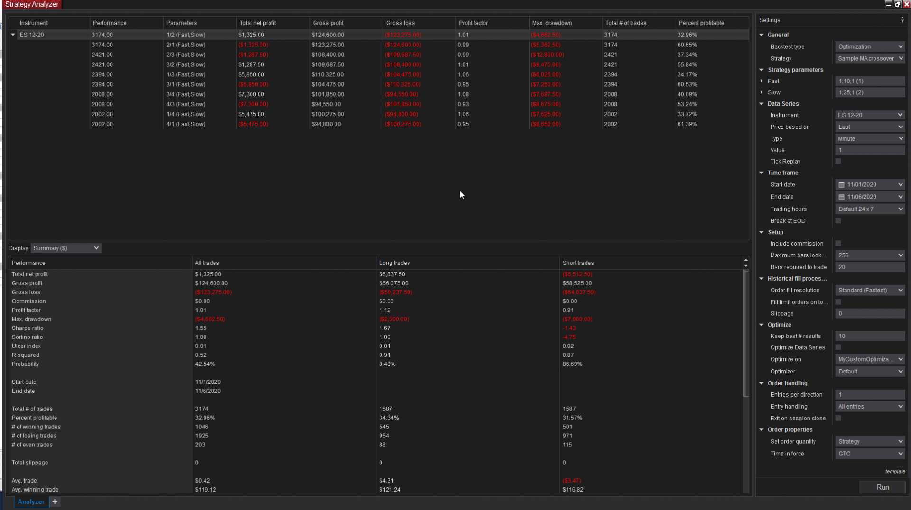Edit the Slow parameter range field

tap(870, 92)
